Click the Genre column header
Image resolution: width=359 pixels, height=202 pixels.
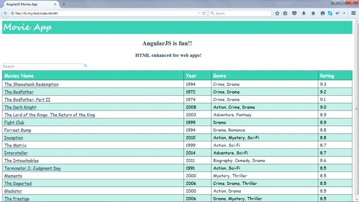tap(265, 75)
